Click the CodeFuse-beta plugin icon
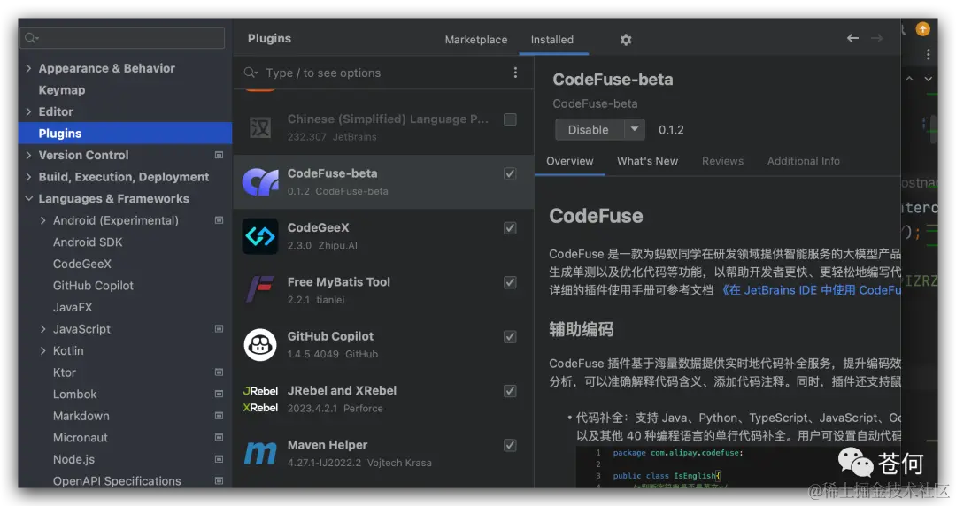The height and width of the screenshot is (506, 956). (x=260, y=181)
